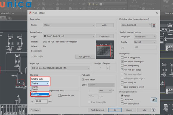Toggle Fit to paper checkbox

click(x=83, y=79)
